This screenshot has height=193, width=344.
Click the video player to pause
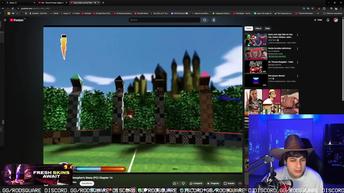coord(143,99)
